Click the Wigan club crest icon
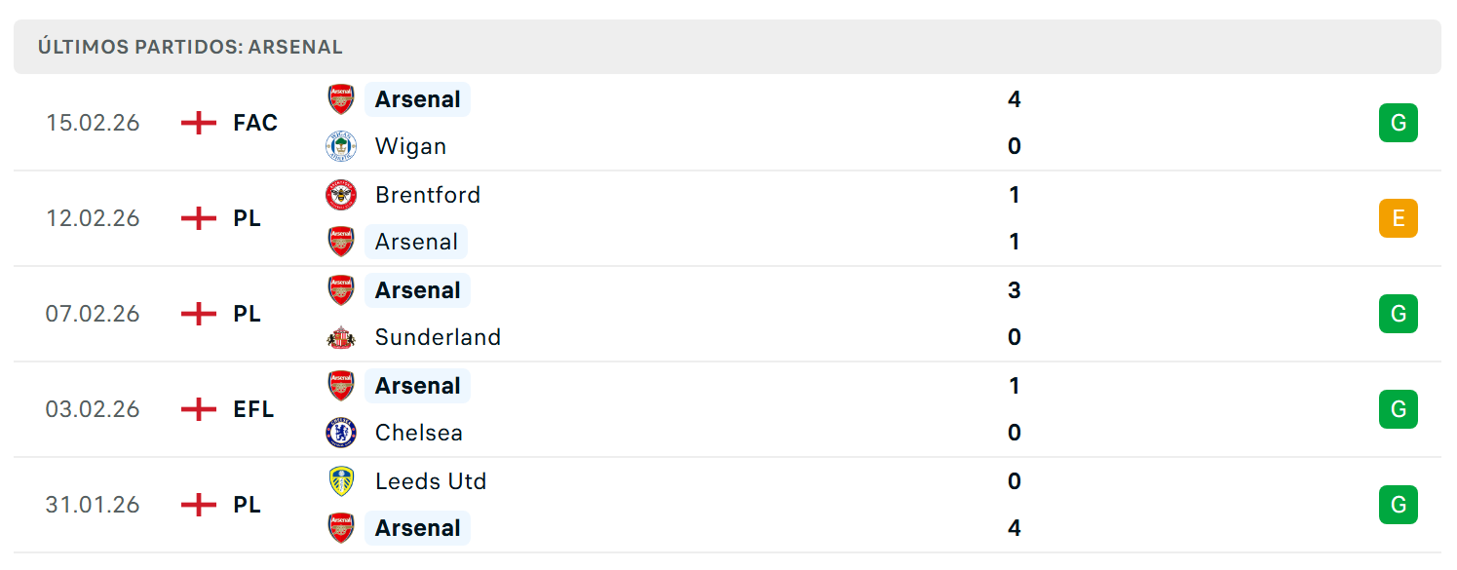 click(341, 146)
